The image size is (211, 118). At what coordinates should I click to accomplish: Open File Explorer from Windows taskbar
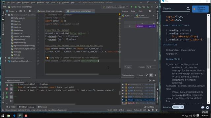tap(9, 116)
